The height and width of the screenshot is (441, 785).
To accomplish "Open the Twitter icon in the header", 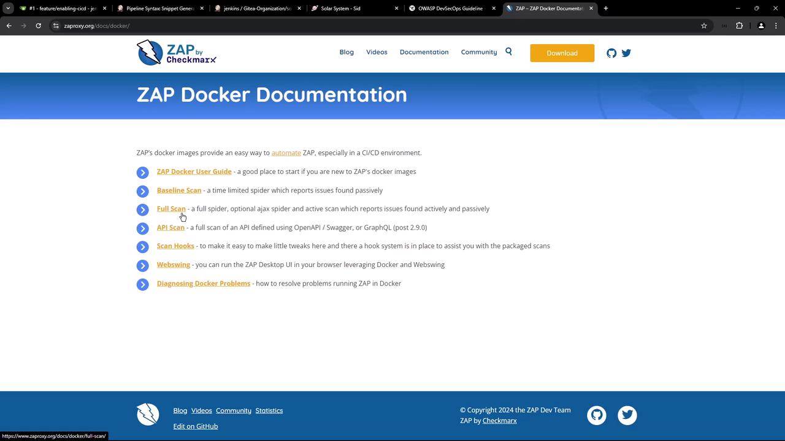I will click(x=626, y=53).
